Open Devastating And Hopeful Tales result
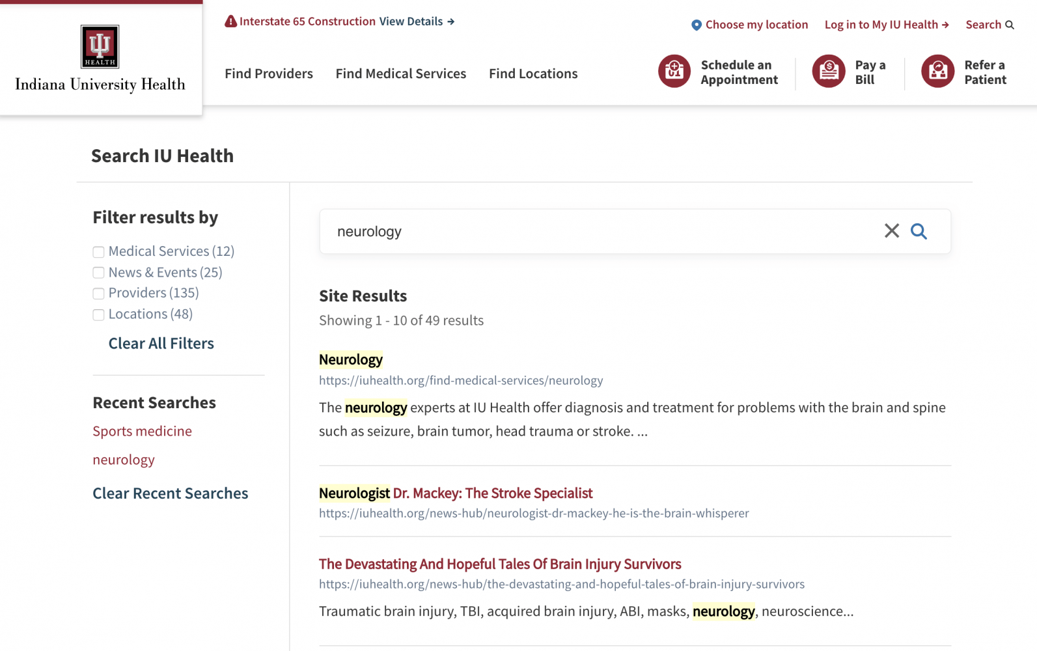The width and height of the screenshot is (1037, 651). [500, 564]
